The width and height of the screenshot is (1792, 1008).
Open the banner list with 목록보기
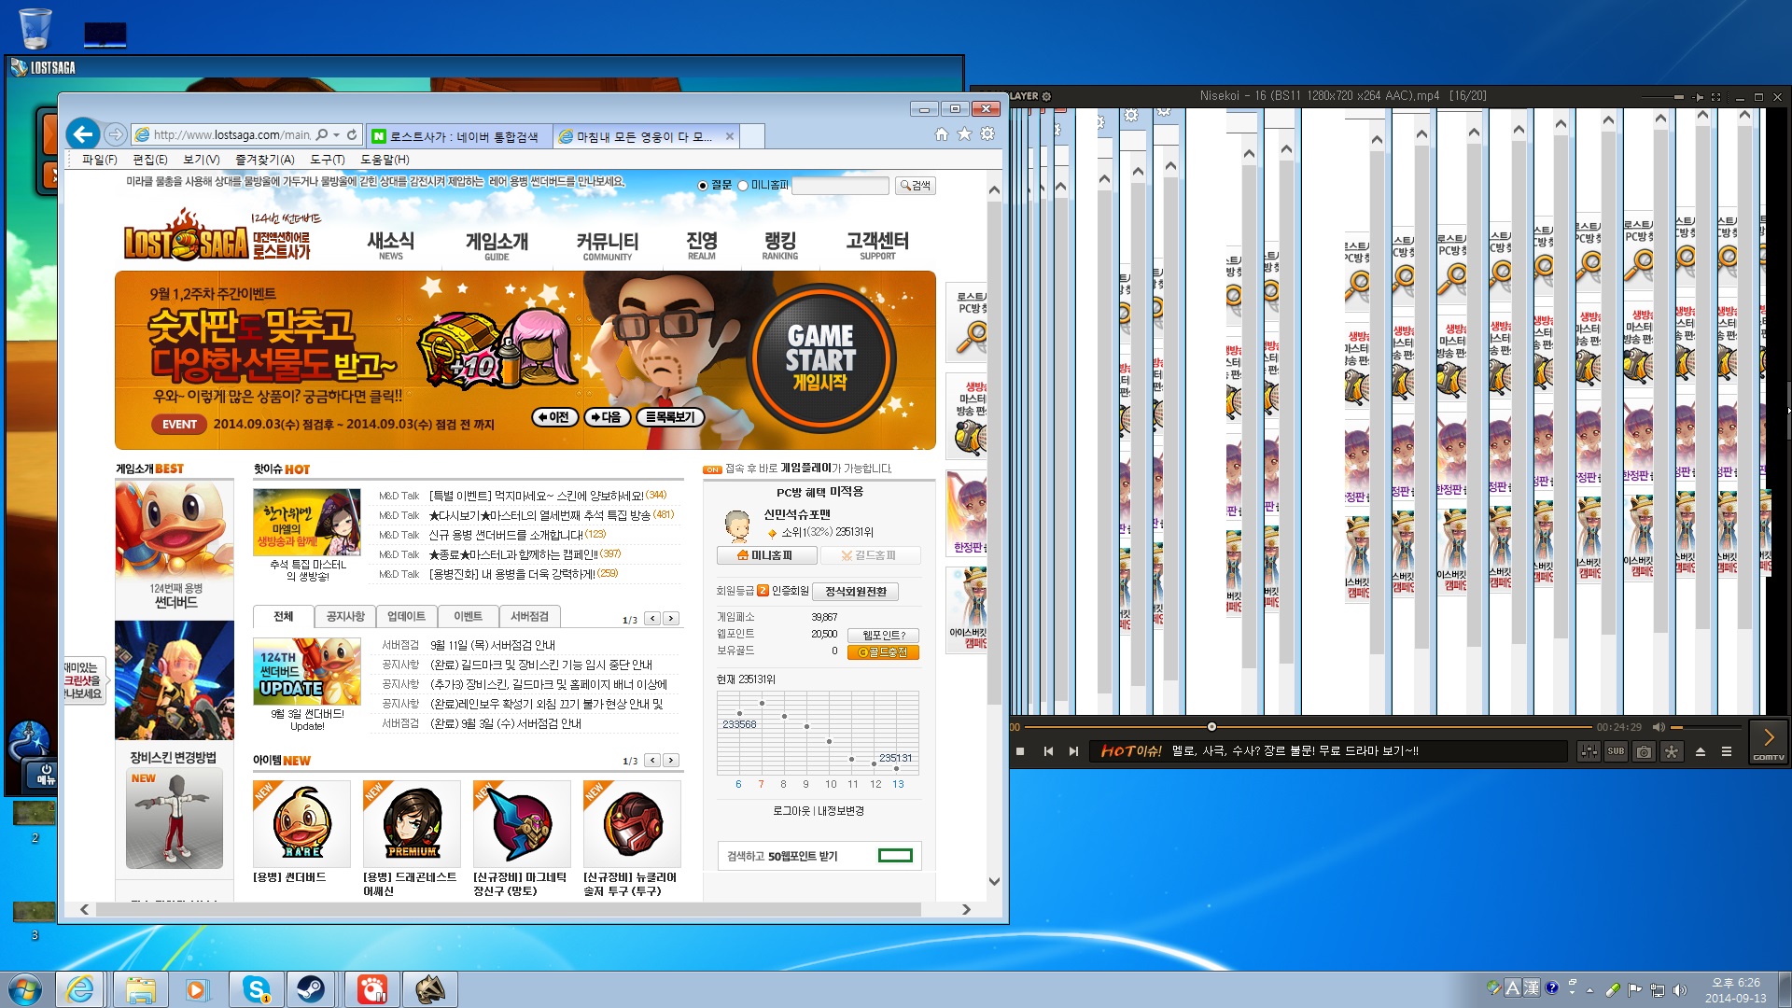click(670, 417)
